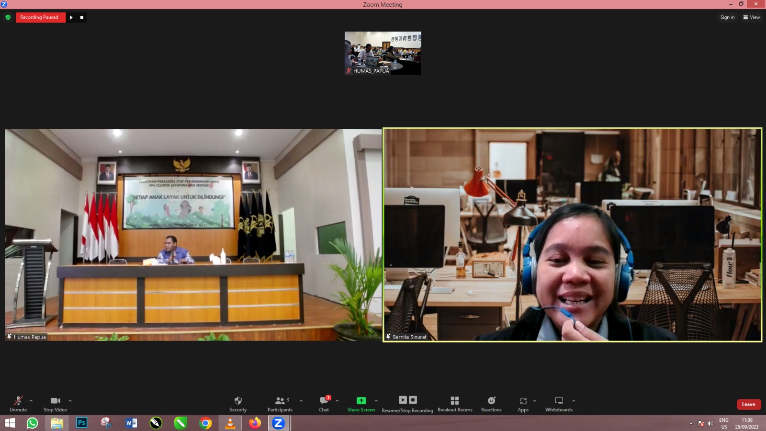Viewport: 766px width, 431px height.
Task: Open Breakout Rooms
Action: point(455,401)
